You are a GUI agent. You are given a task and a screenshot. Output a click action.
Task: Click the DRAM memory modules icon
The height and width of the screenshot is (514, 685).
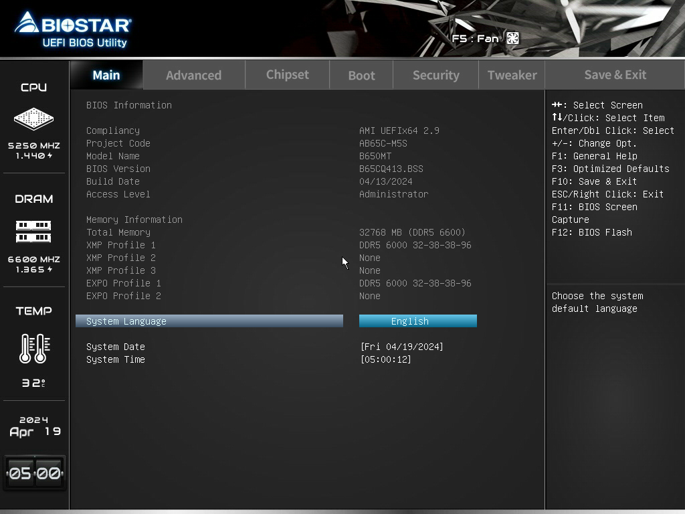[x=33, y=232]
